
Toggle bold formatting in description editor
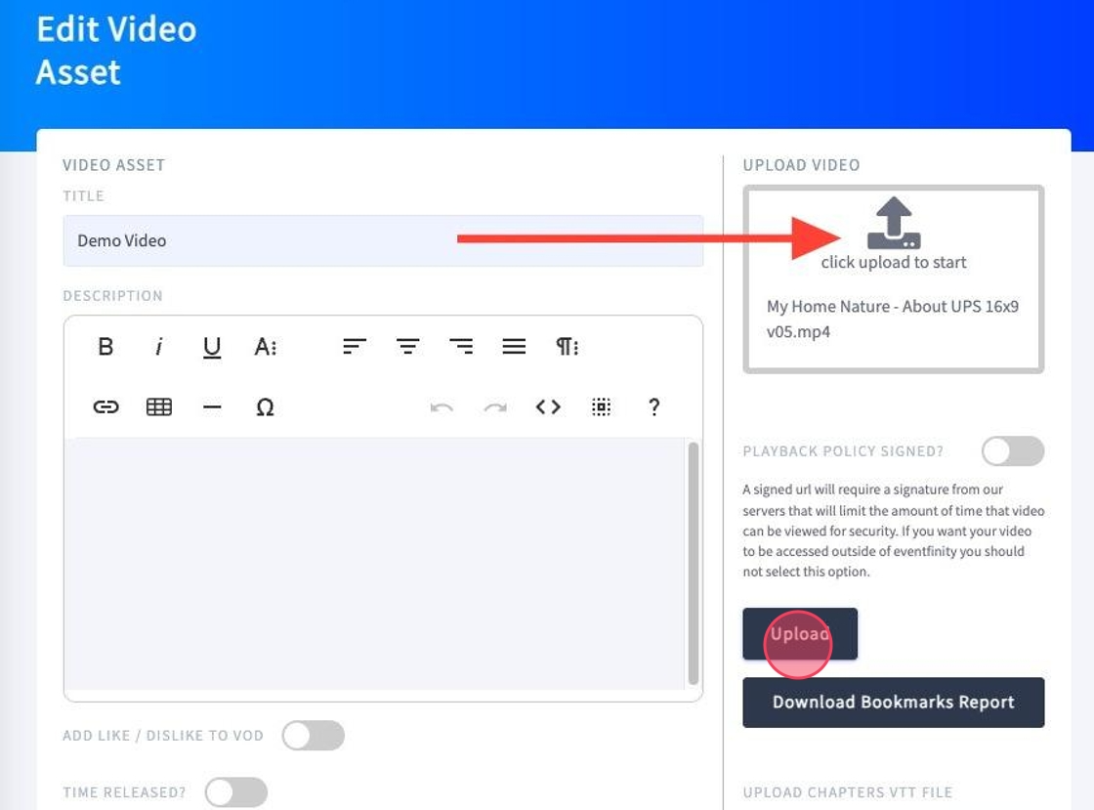coord(105,347)
